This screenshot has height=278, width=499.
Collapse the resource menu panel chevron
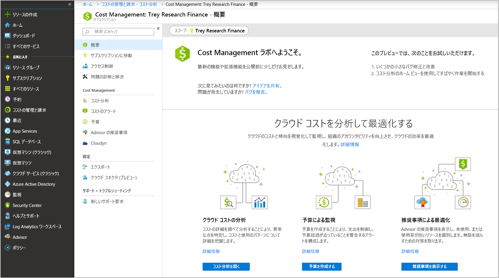158,28
